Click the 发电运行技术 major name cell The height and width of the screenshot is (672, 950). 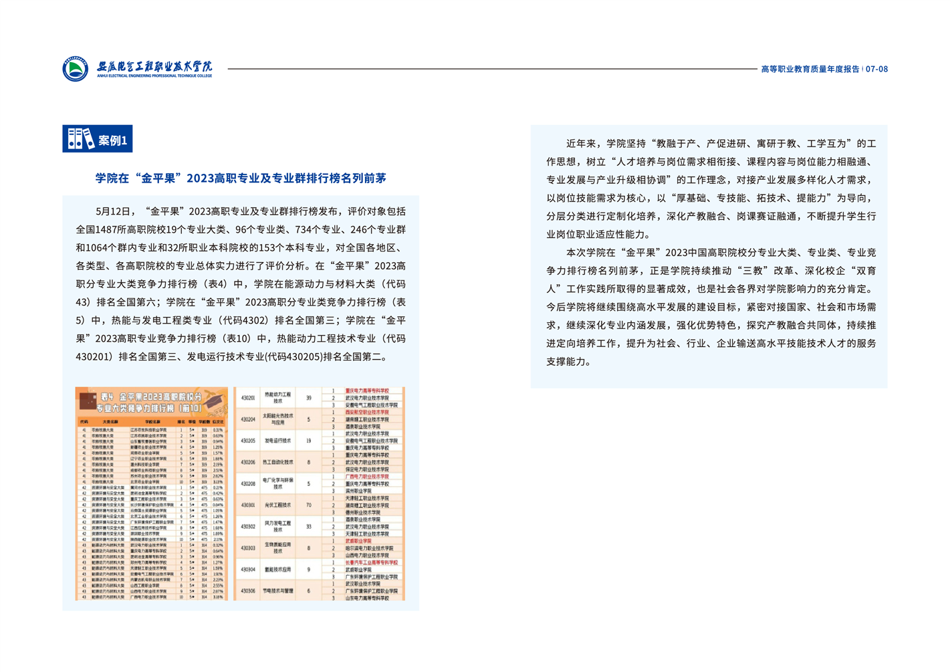coord(277,441)
